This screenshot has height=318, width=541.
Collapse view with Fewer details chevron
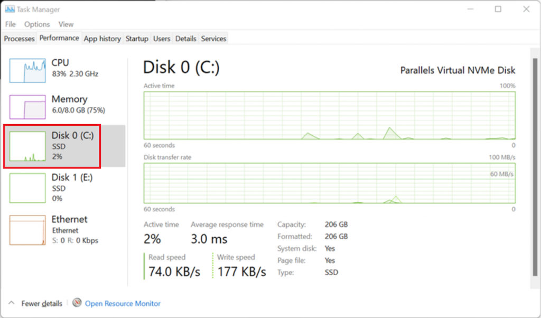12,303
